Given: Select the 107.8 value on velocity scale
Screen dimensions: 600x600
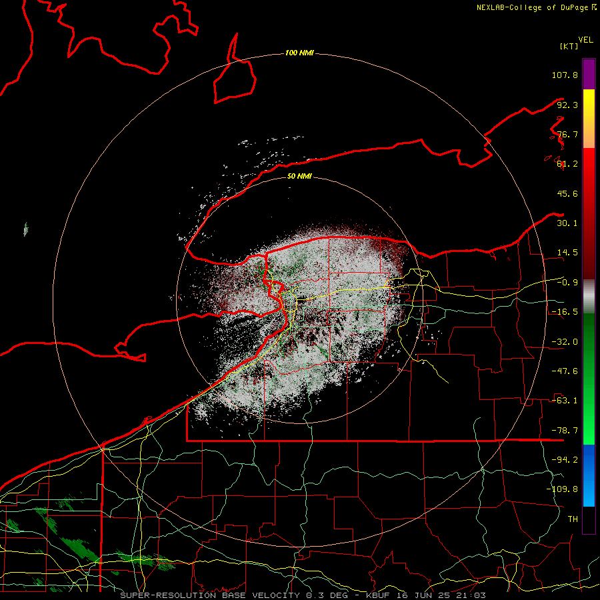Looking at the screenshot, I should 565,75.
